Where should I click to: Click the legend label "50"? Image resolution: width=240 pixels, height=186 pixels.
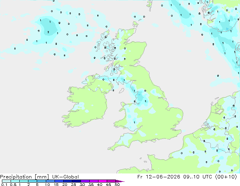[117, 184]
